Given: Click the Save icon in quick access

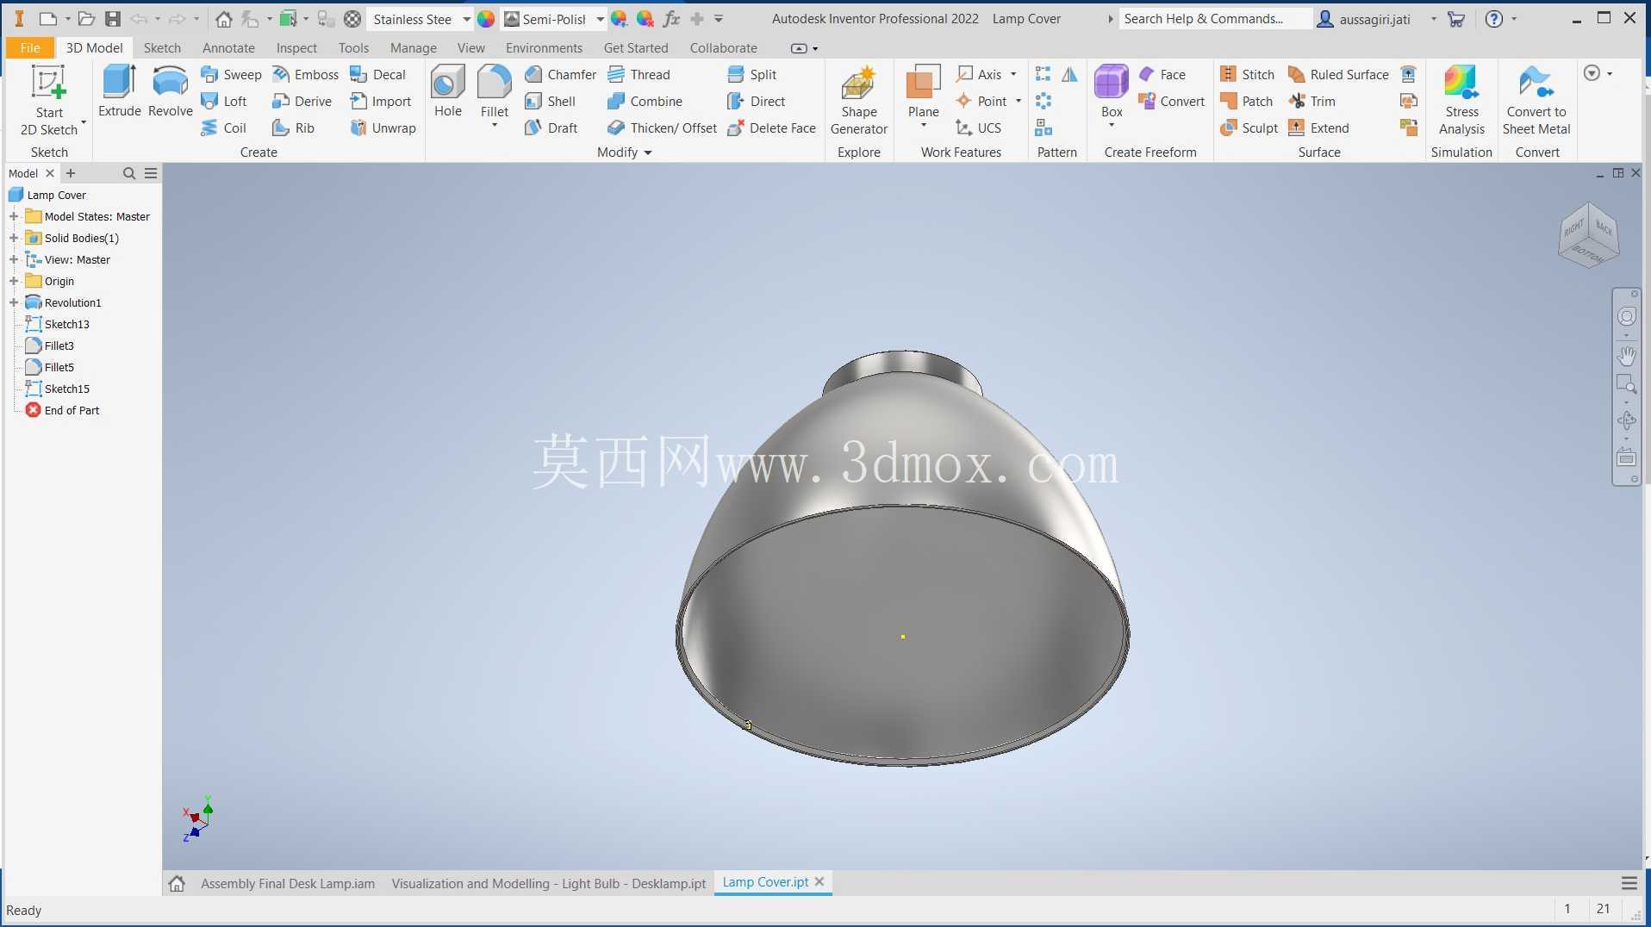Looking at the screenshot, I should (x=112, y=19).
